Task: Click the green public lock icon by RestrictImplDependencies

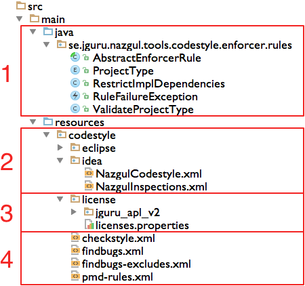Action: (86, 83)
